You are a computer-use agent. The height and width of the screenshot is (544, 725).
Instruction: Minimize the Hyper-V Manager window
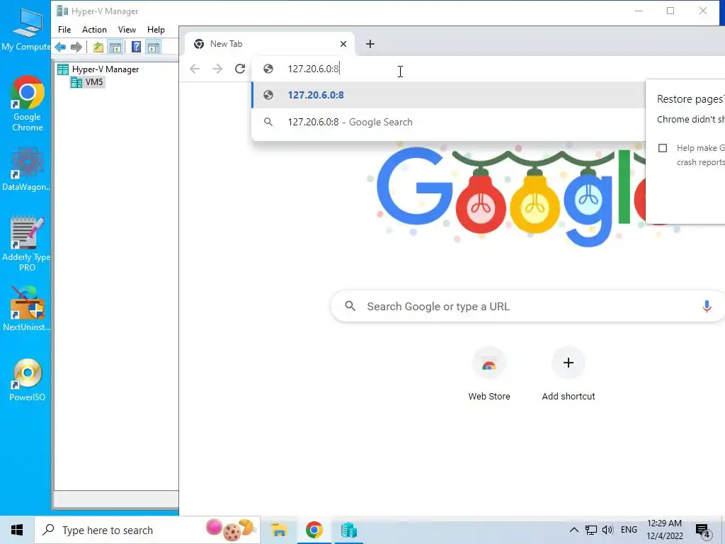pos(639,11)
